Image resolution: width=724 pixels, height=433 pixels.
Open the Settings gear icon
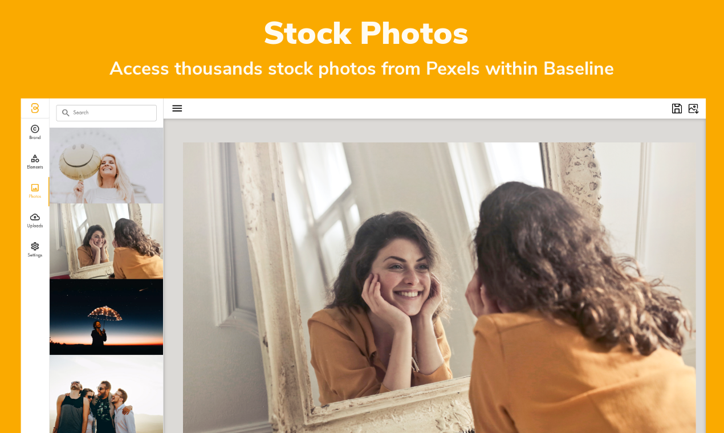click(35, 246)
